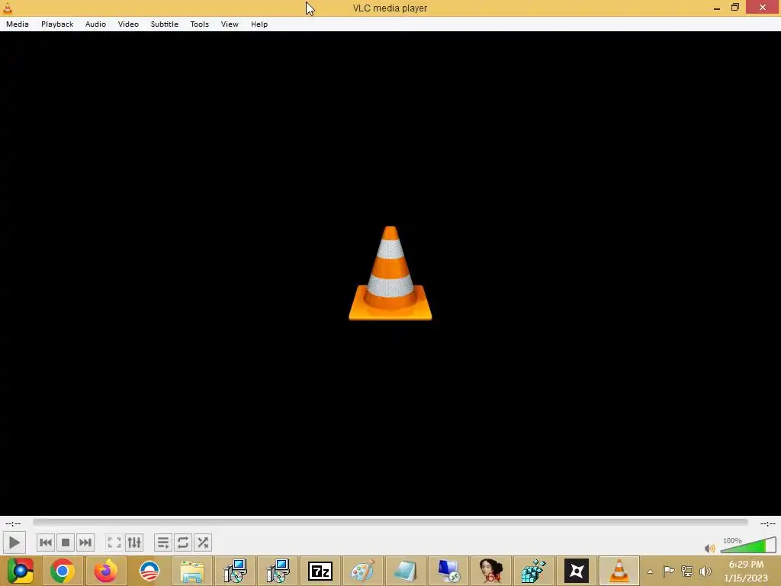Open the Tools menu
This screenshot has width=781, height=586.
click(x=200, y=24)
